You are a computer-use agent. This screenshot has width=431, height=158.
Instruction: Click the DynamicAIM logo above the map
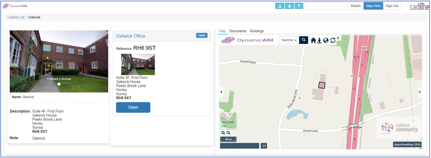coord(247,40)
